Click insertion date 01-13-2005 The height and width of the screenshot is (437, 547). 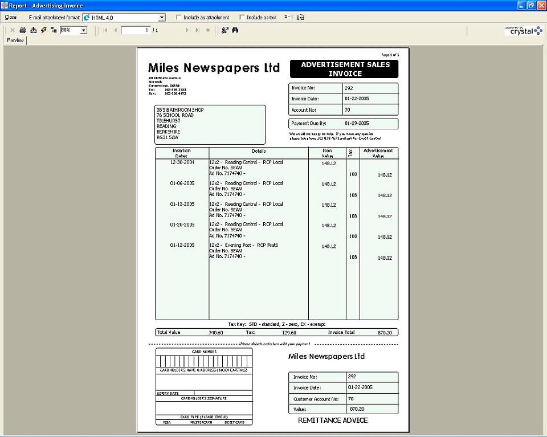(x=182, y=204)
